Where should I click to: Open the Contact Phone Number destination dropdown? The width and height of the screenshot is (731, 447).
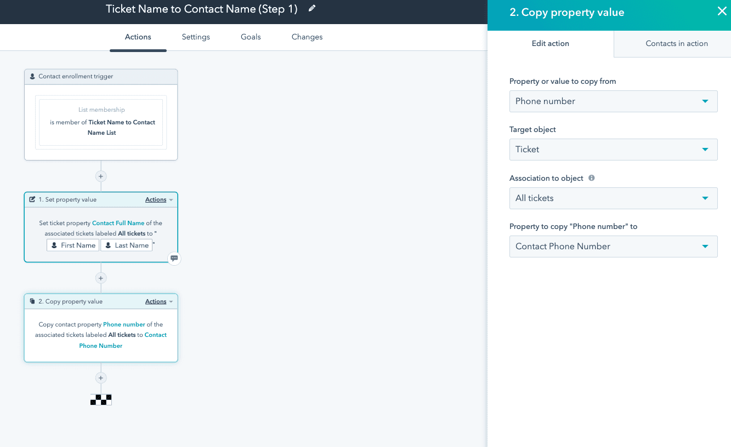[613, 247]
